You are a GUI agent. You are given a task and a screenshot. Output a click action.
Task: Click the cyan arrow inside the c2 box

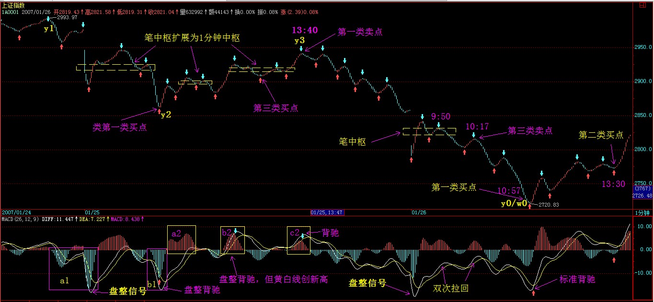coord(303,236)
